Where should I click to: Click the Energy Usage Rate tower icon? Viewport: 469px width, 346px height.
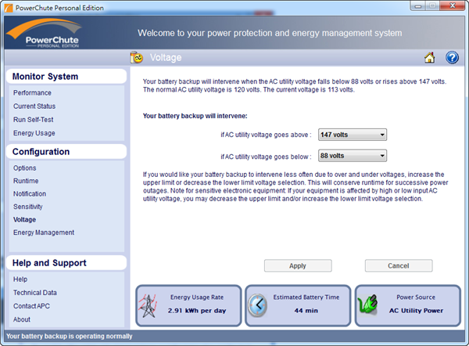(149, 305)
